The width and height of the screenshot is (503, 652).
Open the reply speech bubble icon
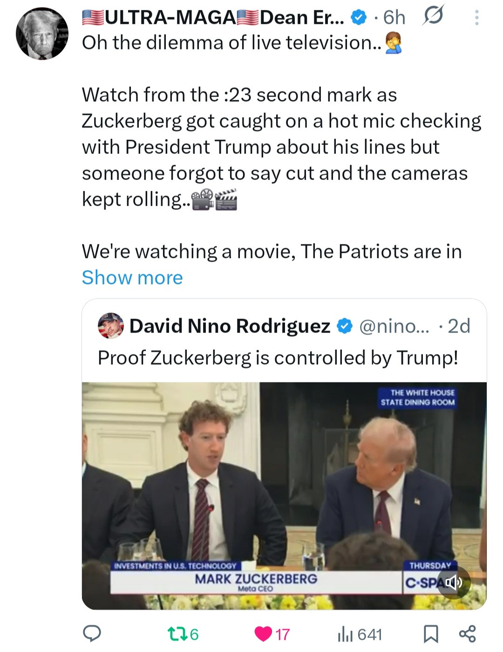click(x=92, y=634)
